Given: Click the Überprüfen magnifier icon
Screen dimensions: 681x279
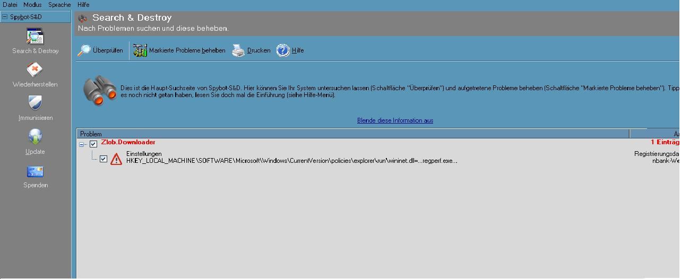Looking at the screenshot, I should 84,50.
